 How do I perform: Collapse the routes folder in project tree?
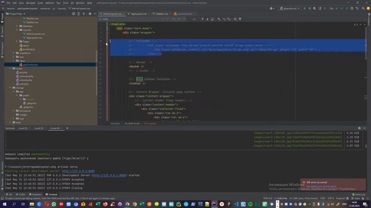pyautogui.click(x=10, y=68)
